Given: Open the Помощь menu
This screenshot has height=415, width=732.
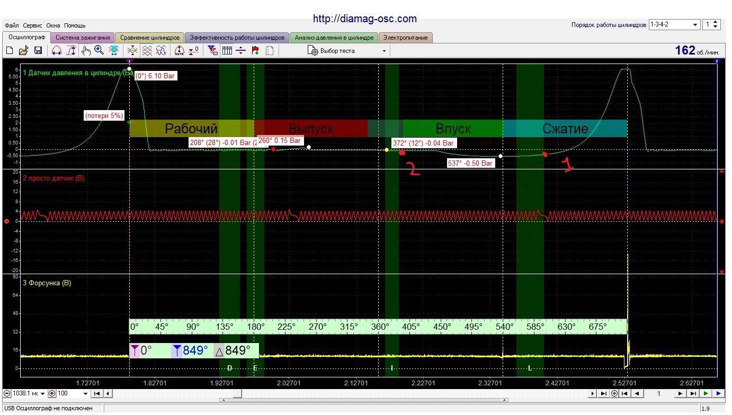Looking at the screenshot, I should (x=75, y=25).
